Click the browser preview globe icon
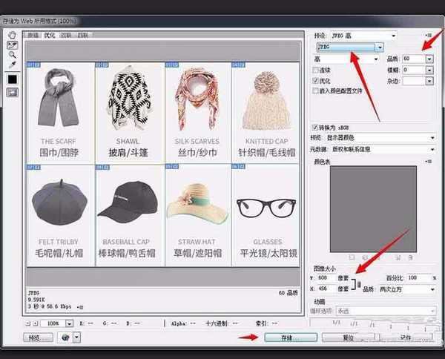This screenshot has height=359, width=445. tap(65, 337)
